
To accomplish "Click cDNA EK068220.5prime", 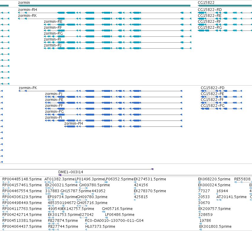I will point(214,179).
